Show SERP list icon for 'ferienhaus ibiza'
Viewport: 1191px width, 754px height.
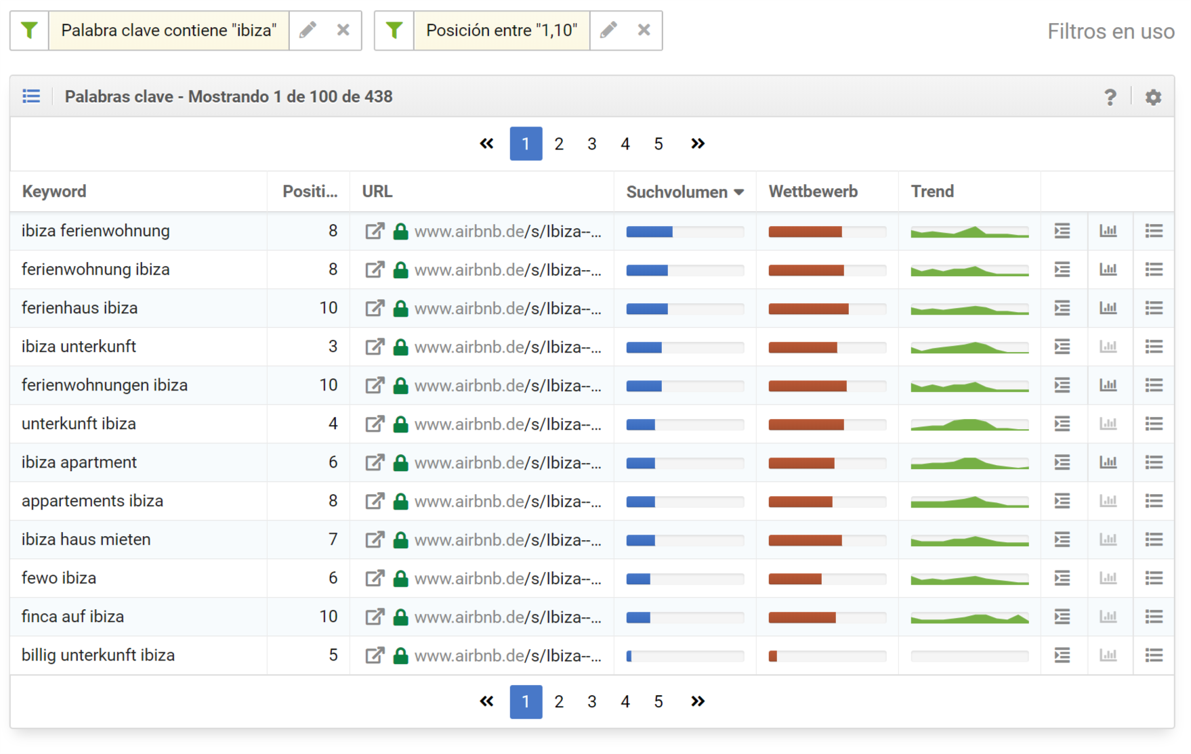pos(1062,308)
